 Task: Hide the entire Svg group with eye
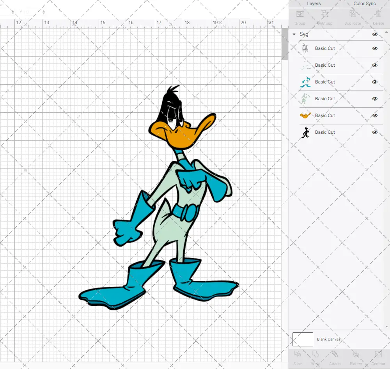pyautogui.click(x=374, y=34)
